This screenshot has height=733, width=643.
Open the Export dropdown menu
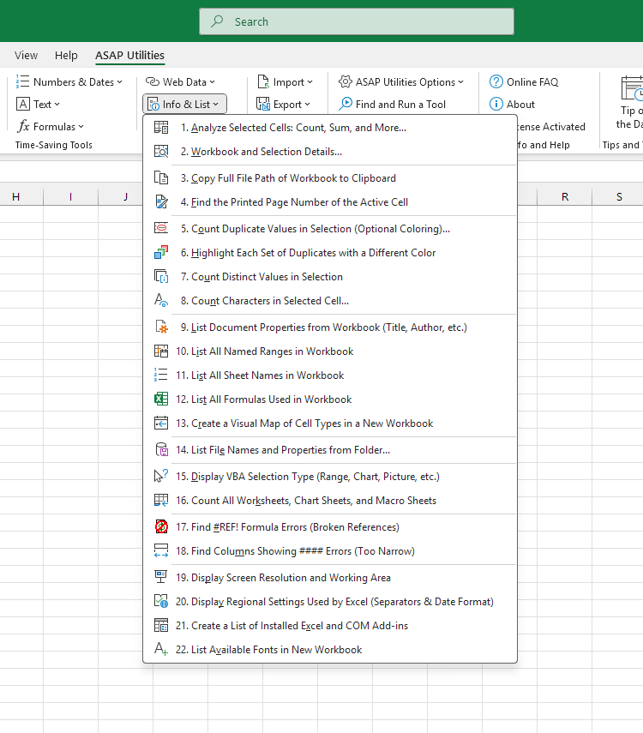285,105
